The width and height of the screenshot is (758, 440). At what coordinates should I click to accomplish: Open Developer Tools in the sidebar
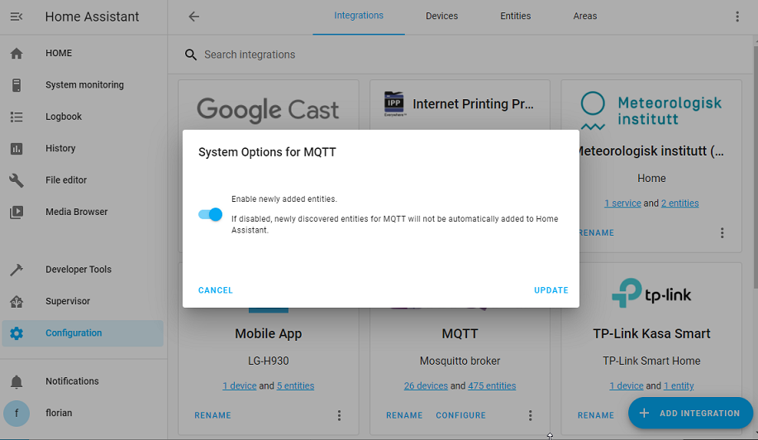[x=83, y=270]
